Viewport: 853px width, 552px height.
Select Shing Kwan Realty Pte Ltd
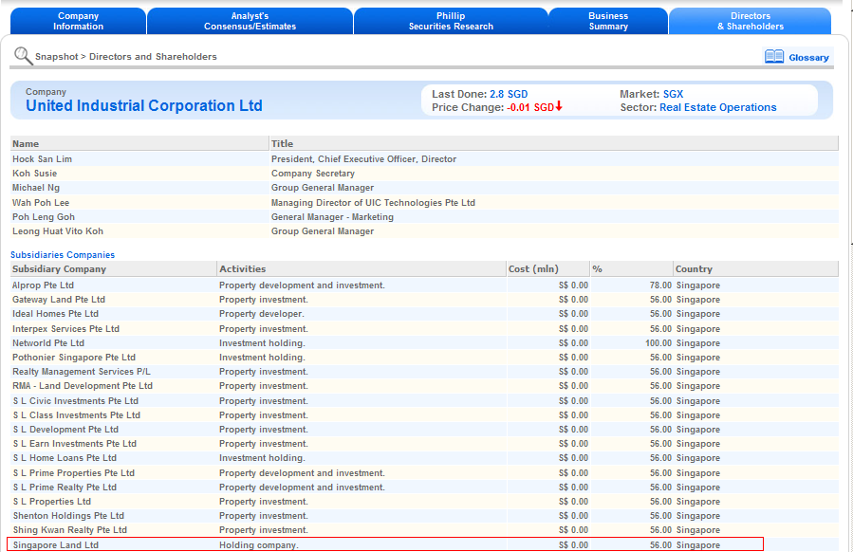click(x=69, y=529)
